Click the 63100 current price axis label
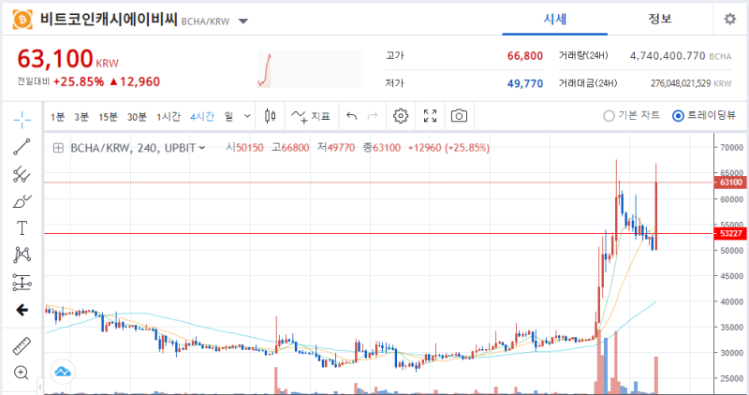The width and height of the screenshot is (749, 395). [x=730, y=183]
